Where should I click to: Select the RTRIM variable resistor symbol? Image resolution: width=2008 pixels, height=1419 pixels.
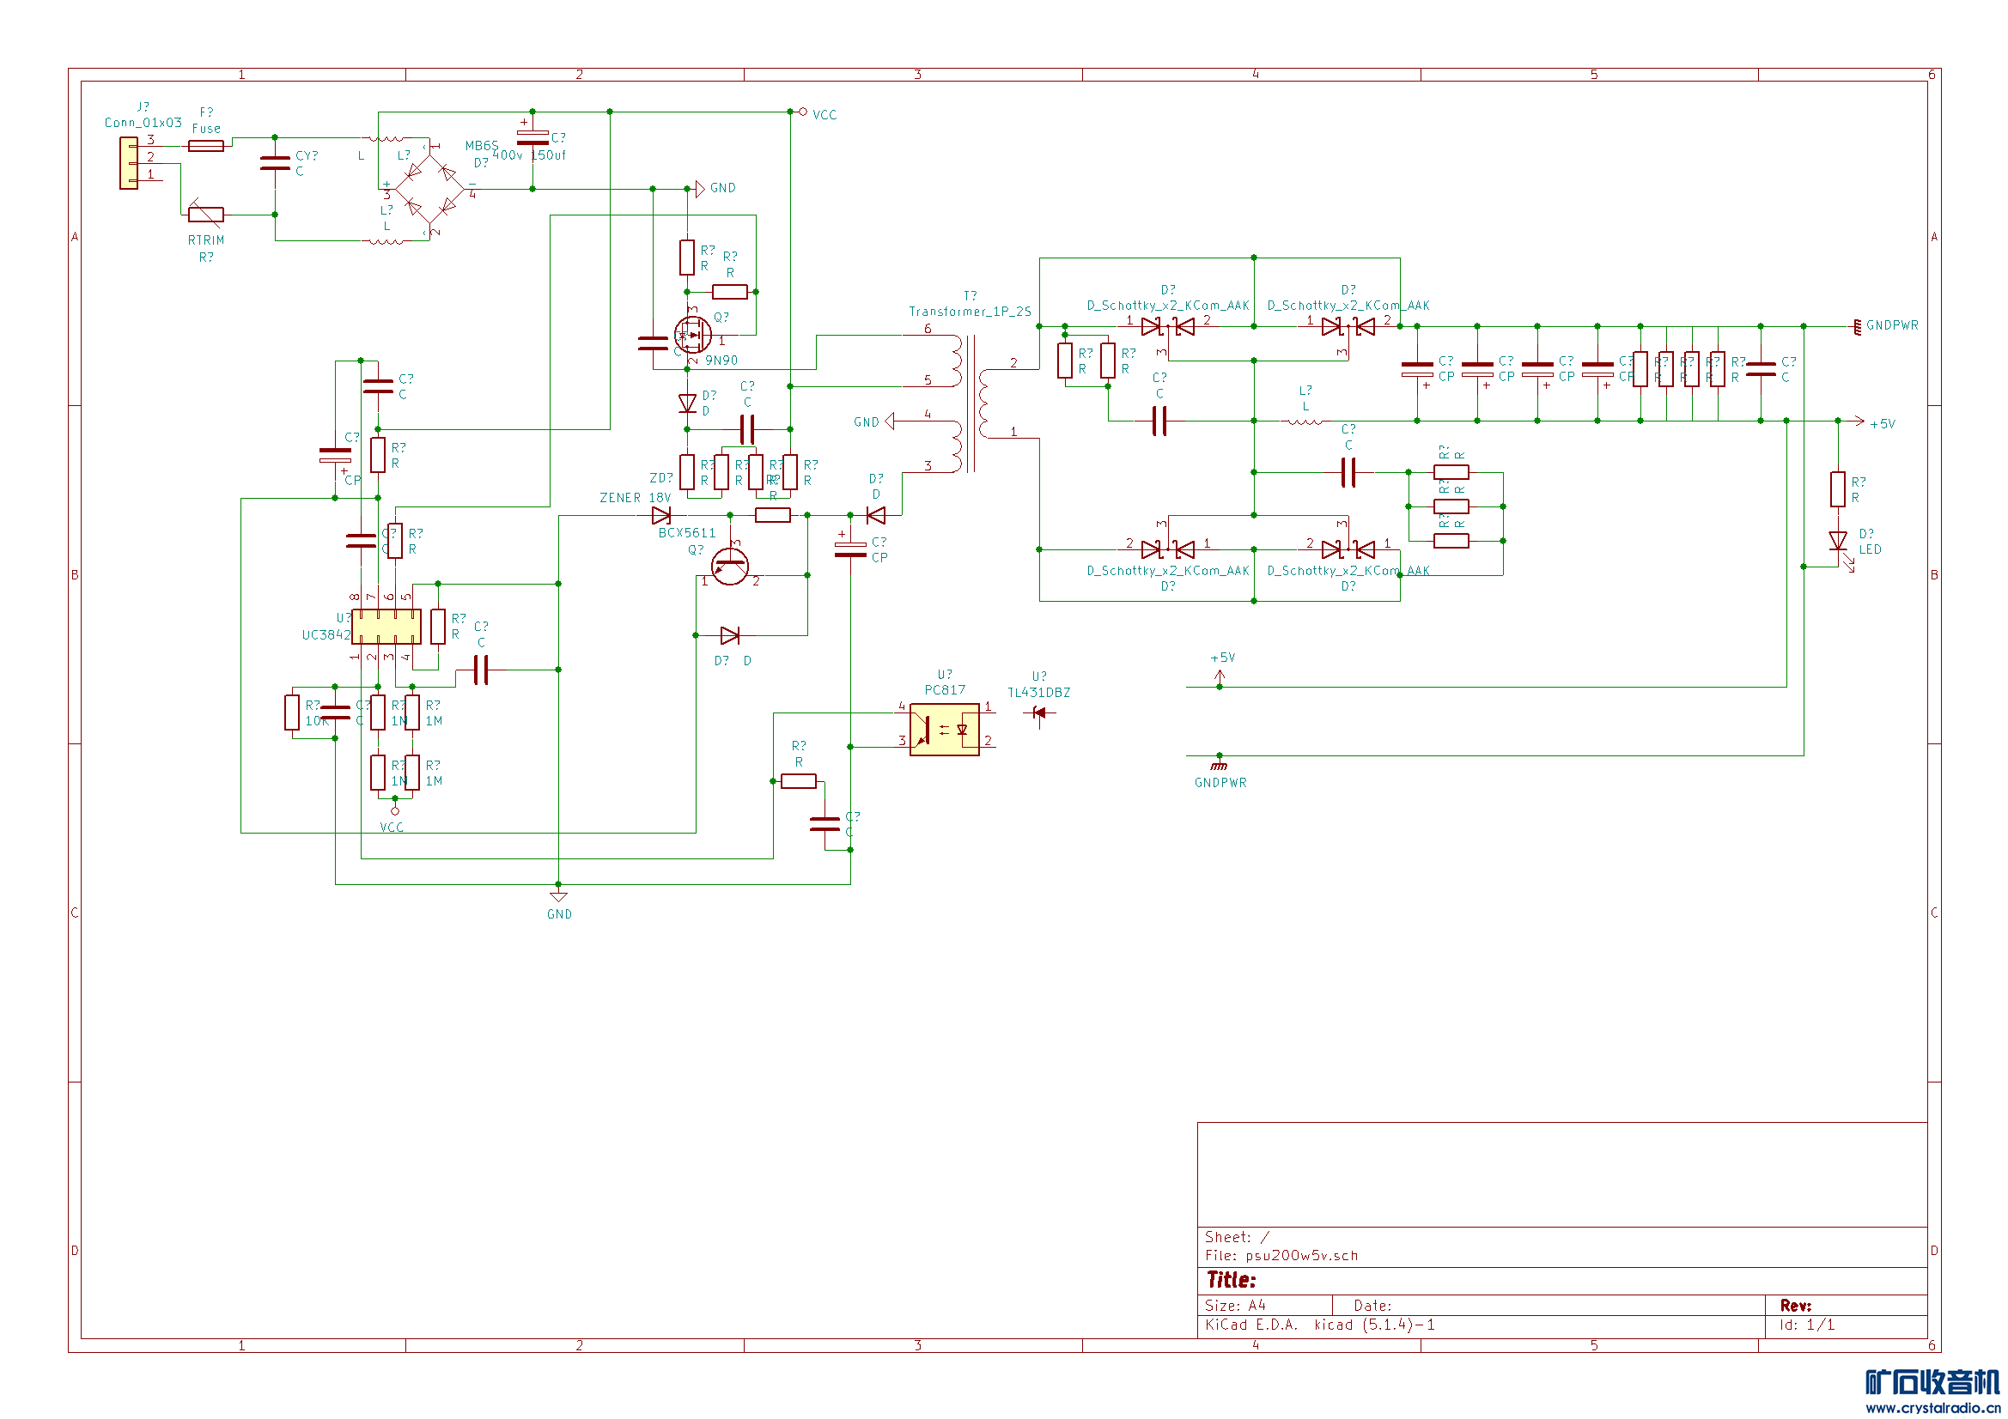[205, 215]
